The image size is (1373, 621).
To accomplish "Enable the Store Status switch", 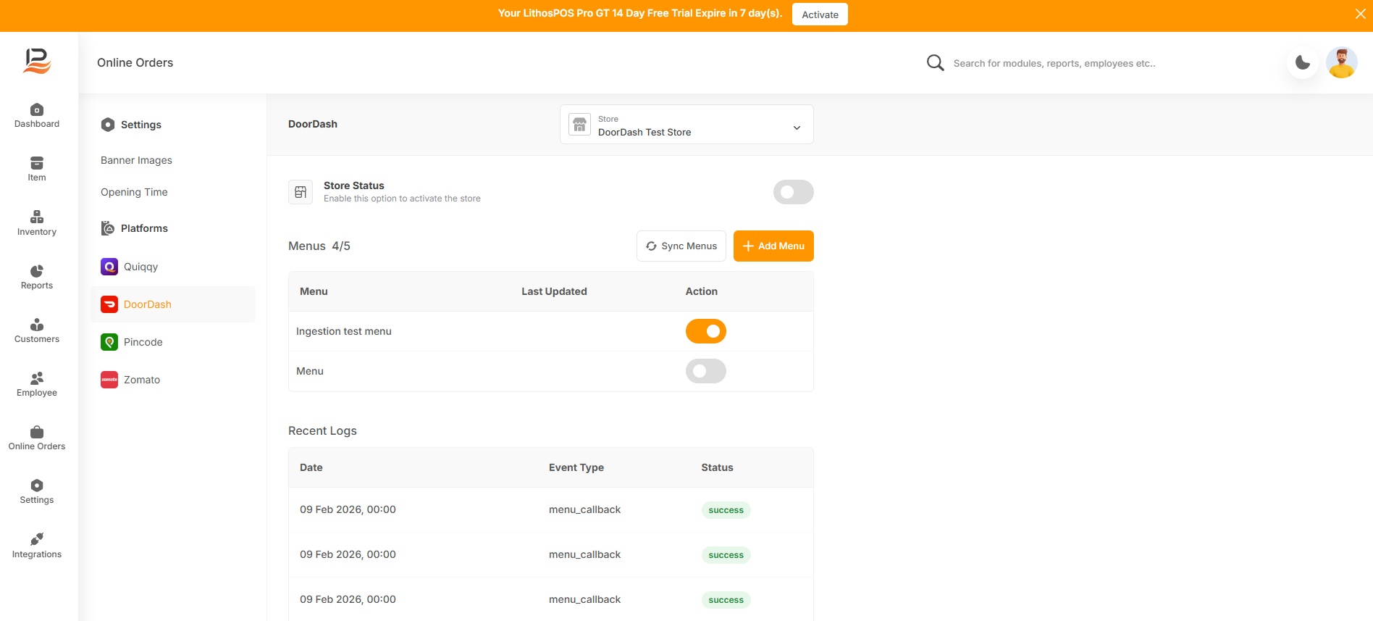I will pos(793,192).
